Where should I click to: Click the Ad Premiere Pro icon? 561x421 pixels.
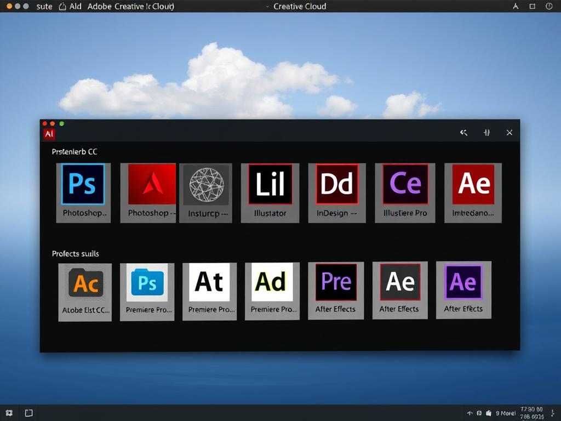272,282
